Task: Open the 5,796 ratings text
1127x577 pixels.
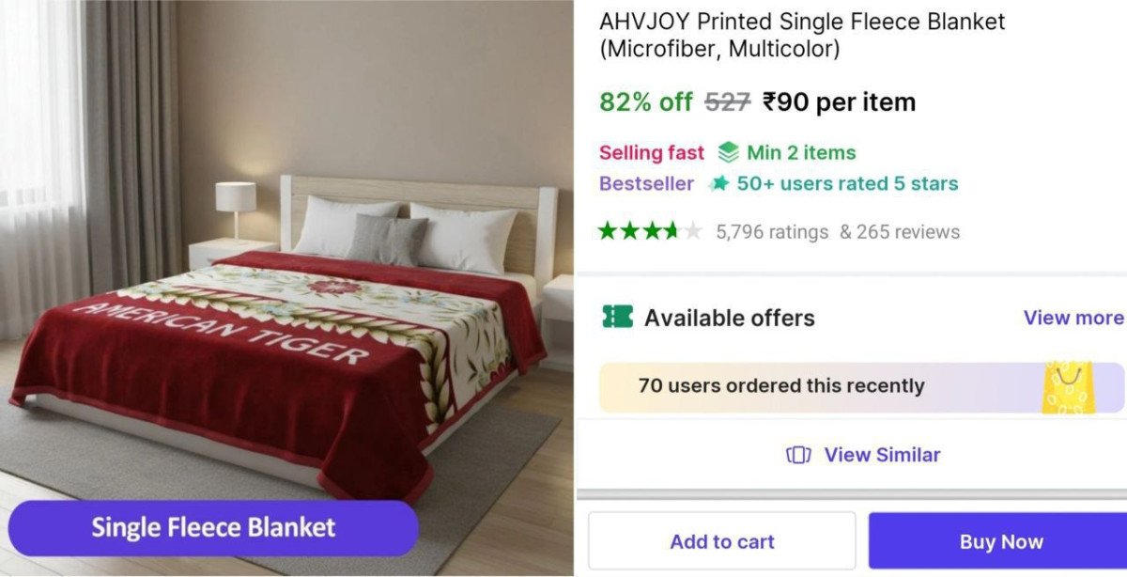Action: (x=772, y=232)
